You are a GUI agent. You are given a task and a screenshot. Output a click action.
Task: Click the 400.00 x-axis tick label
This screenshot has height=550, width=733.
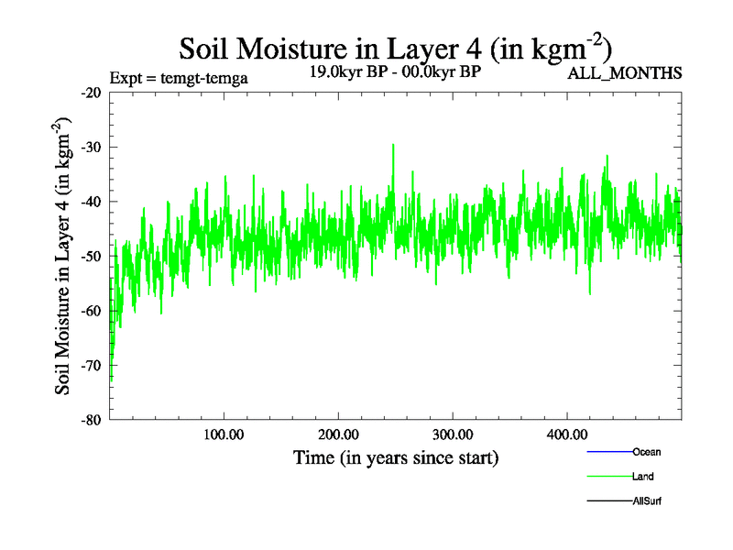(x=567, y=434)
